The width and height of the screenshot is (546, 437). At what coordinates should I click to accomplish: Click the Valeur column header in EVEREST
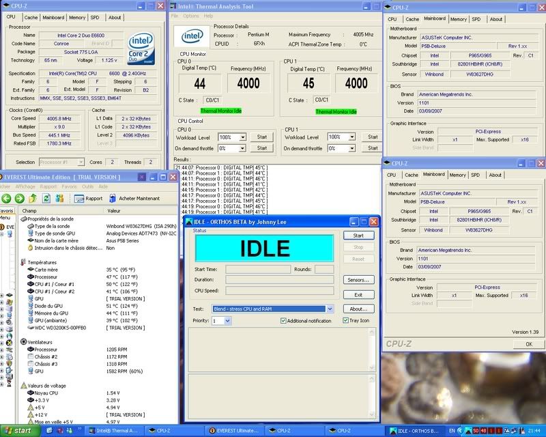click(115, 211)
